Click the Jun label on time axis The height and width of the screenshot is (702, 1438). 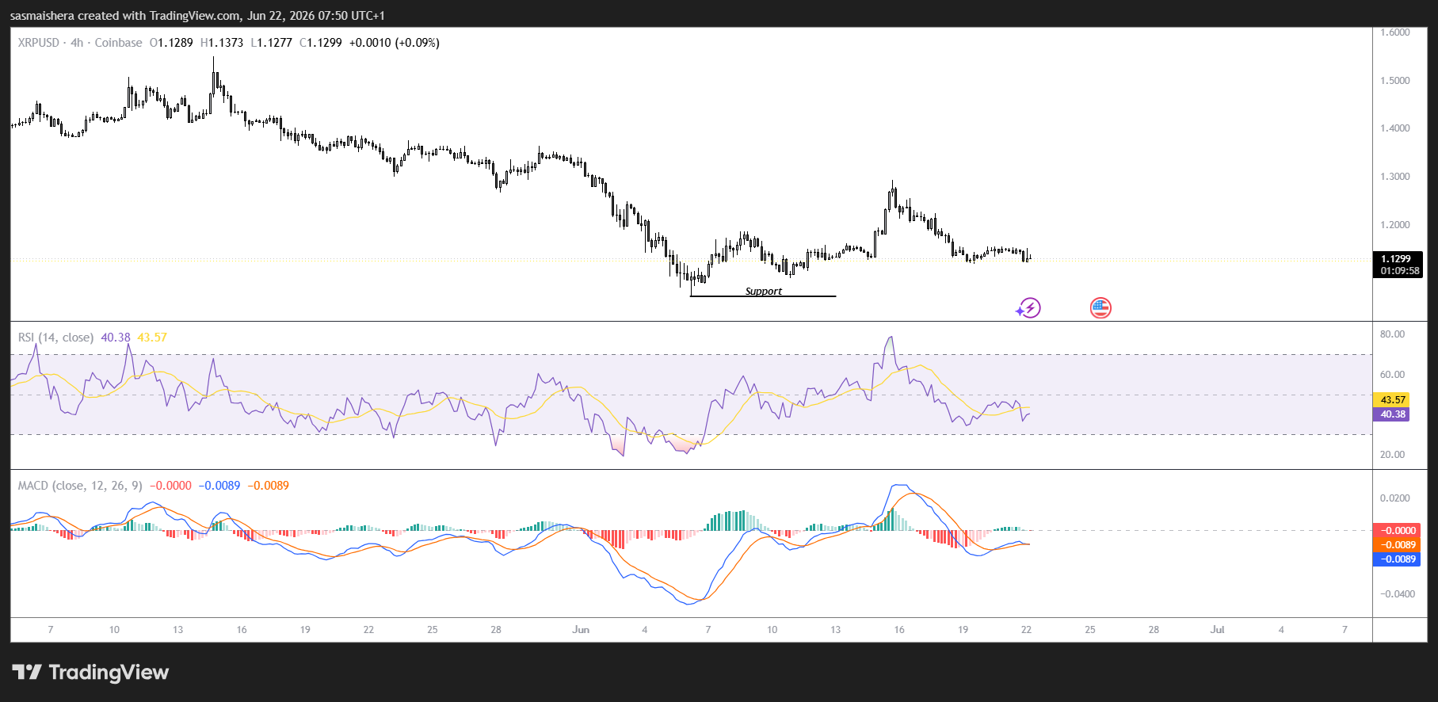click(581, 630)
